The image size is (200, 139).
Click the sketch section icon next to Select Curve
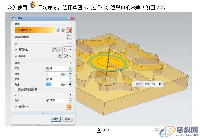63,30
